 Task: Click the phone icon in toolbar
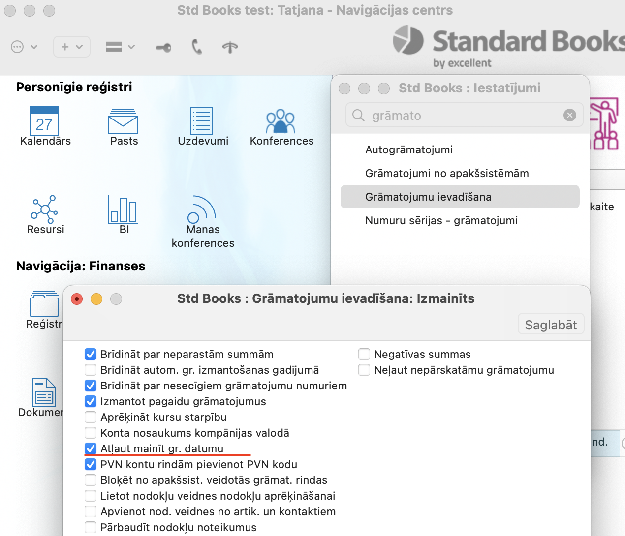[197, 47]
